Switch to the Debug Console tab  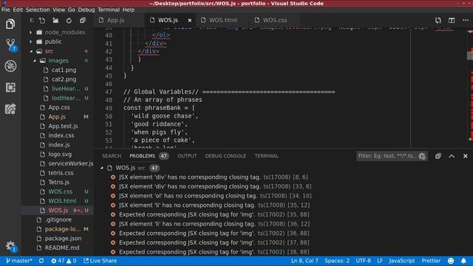[x=225, y=156]
